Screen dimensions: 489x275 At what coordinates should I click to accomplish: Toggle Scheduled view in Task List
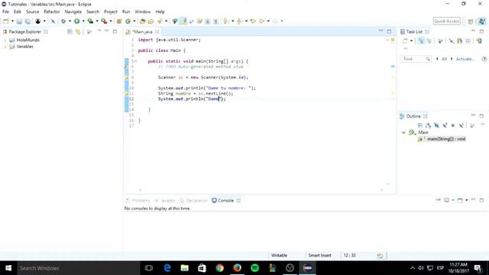[x=429, y=40]
